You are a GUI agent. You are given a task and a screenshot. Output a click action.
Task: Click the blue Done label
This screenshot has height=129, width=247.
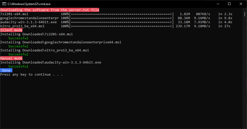(6, 71)
